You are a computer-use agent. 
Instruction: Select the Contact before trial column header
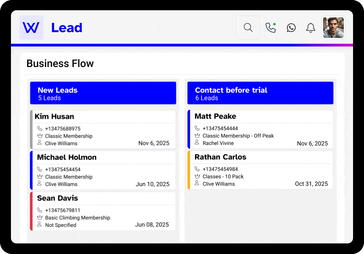tap(260, 93)
